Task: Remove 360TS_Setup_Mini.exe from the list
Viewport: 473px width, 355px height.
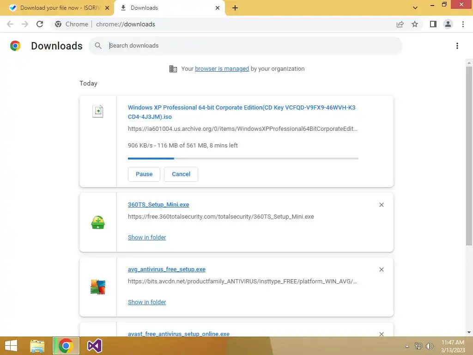Action: tap(381, 205)
